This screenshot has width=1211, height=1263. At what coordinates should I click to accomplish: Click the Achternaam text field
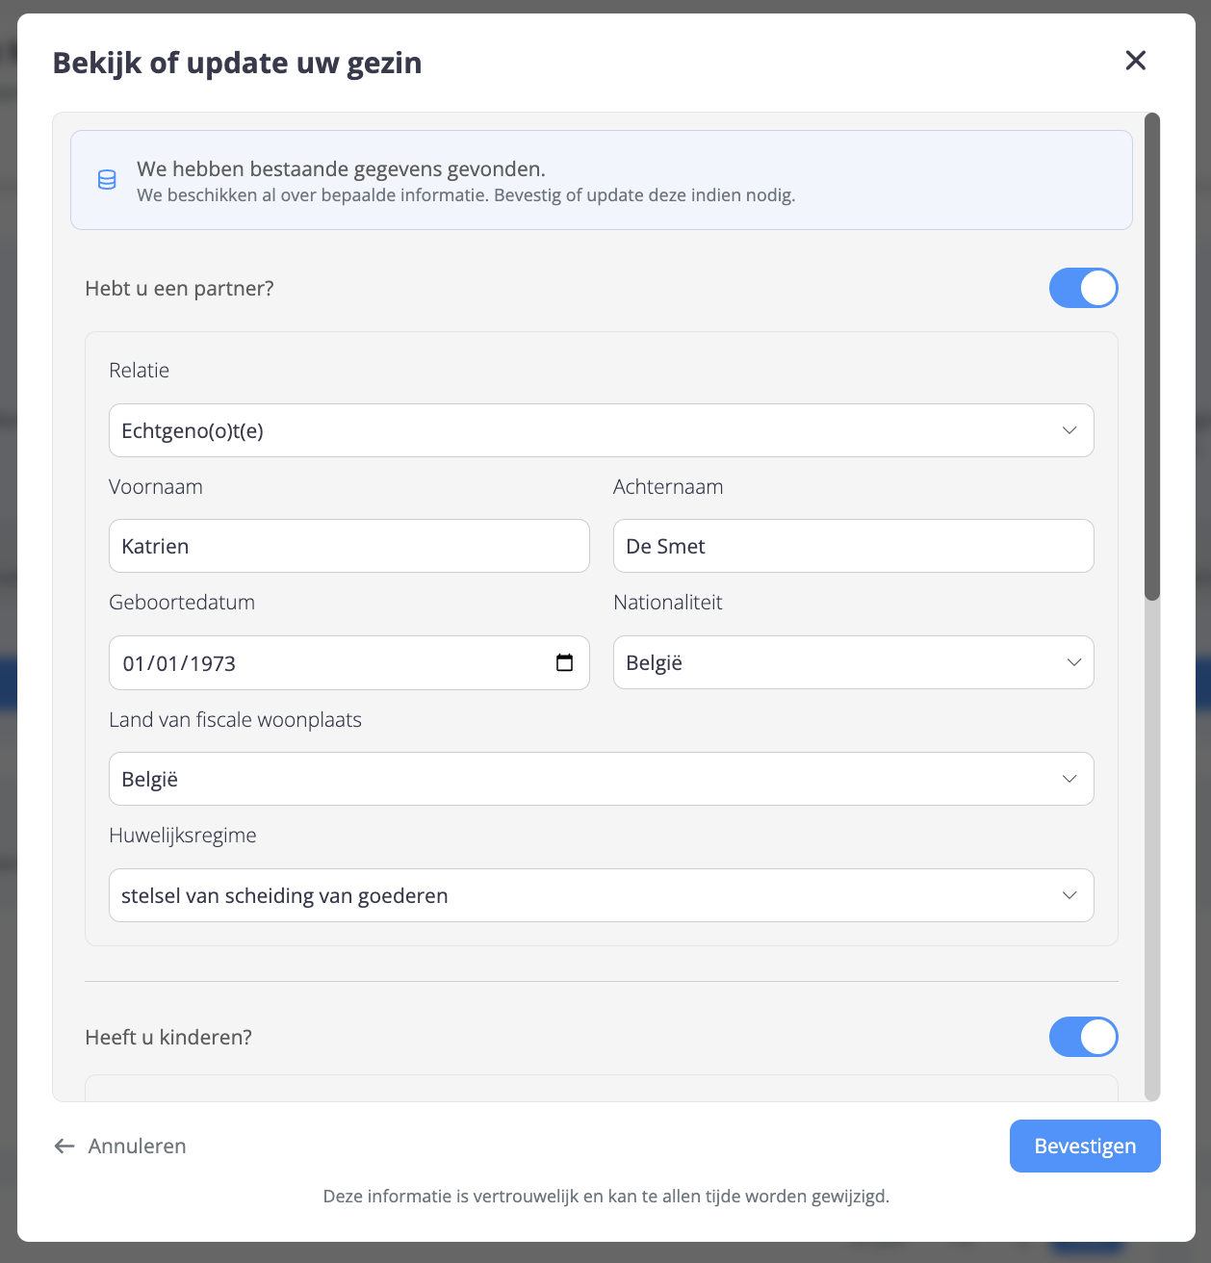click(x=853, y=546)
